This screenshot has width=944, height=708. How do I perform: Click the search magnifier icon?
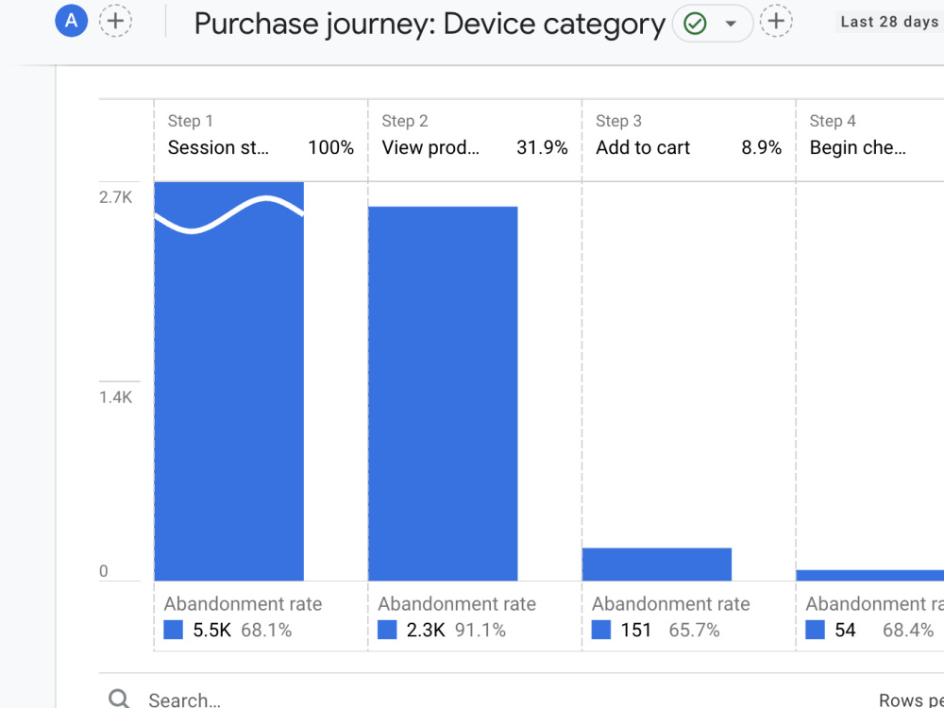click(x=119, y=699)
